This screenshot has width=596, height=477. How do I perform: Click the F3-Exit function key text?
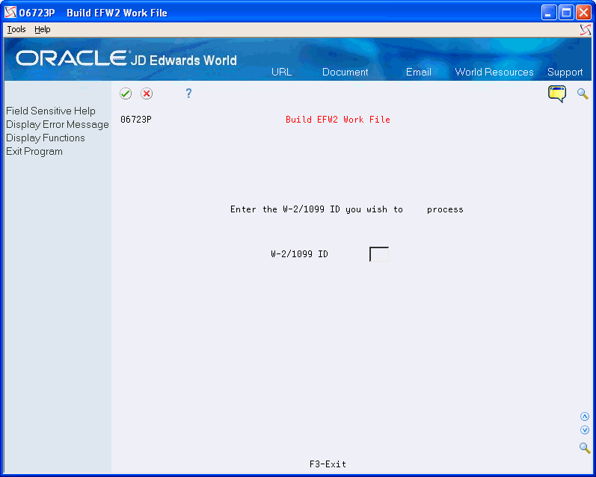click(328, 464)
